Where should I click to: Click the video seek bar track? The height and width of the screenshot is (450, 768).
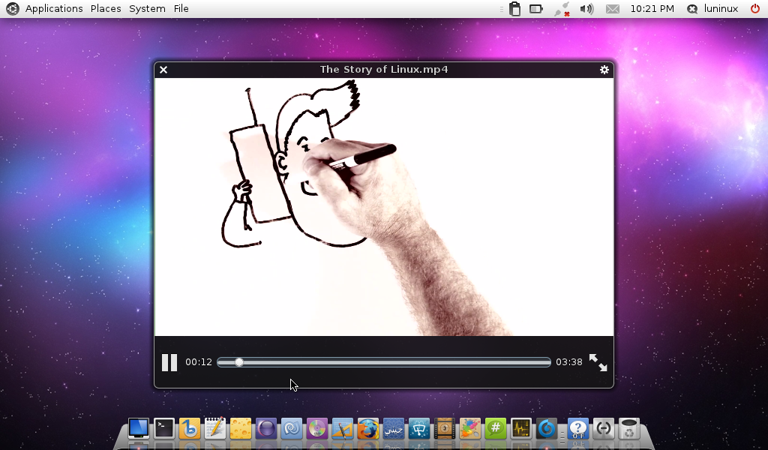[x=383, y=362]
